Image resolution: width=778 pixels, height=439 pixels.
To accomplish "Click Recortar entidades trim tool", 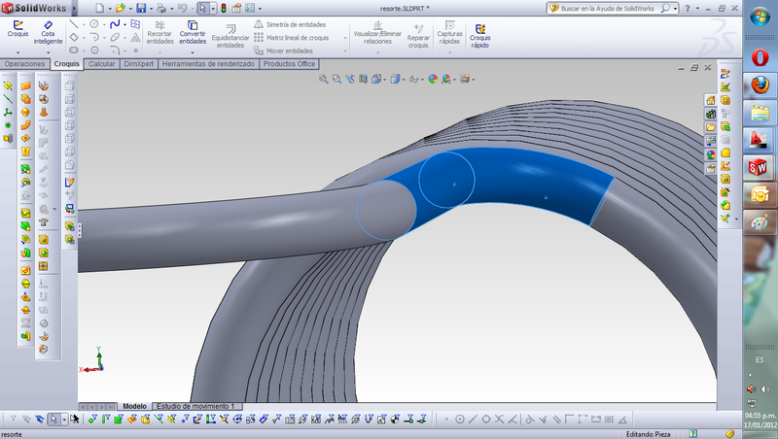I will click(x=159, y=33).
